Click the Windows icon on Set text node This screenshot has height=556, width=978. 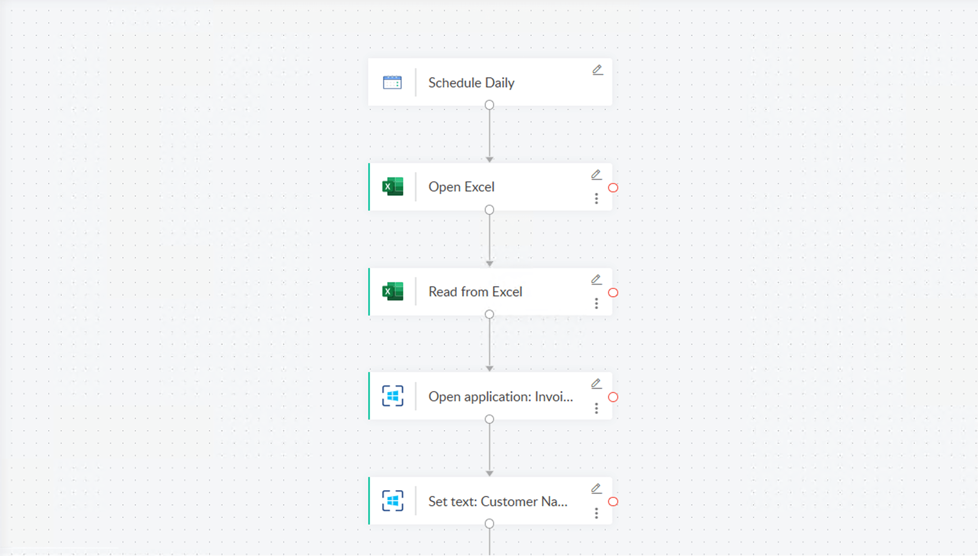click(x=393, y=501)
